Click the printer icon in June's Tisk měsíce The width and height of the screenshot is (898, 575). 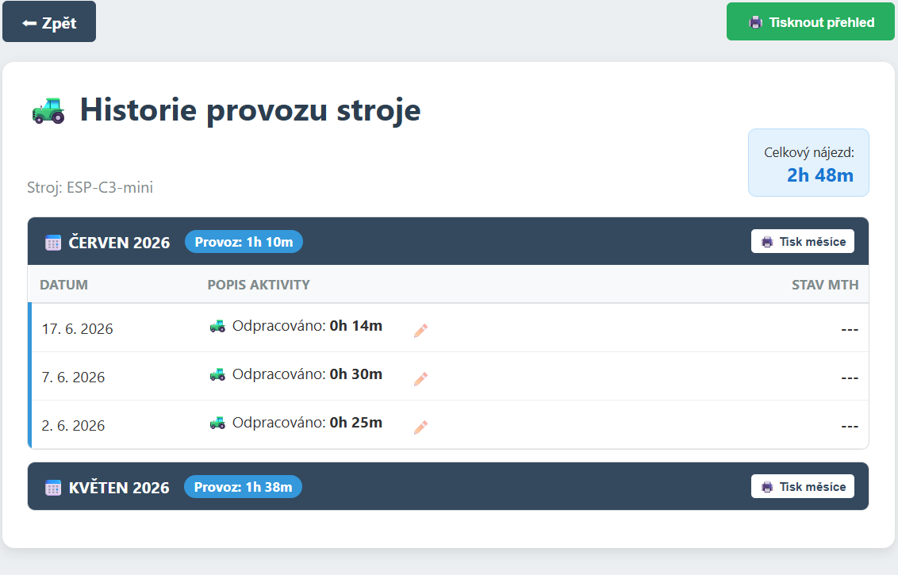(767, 242)
